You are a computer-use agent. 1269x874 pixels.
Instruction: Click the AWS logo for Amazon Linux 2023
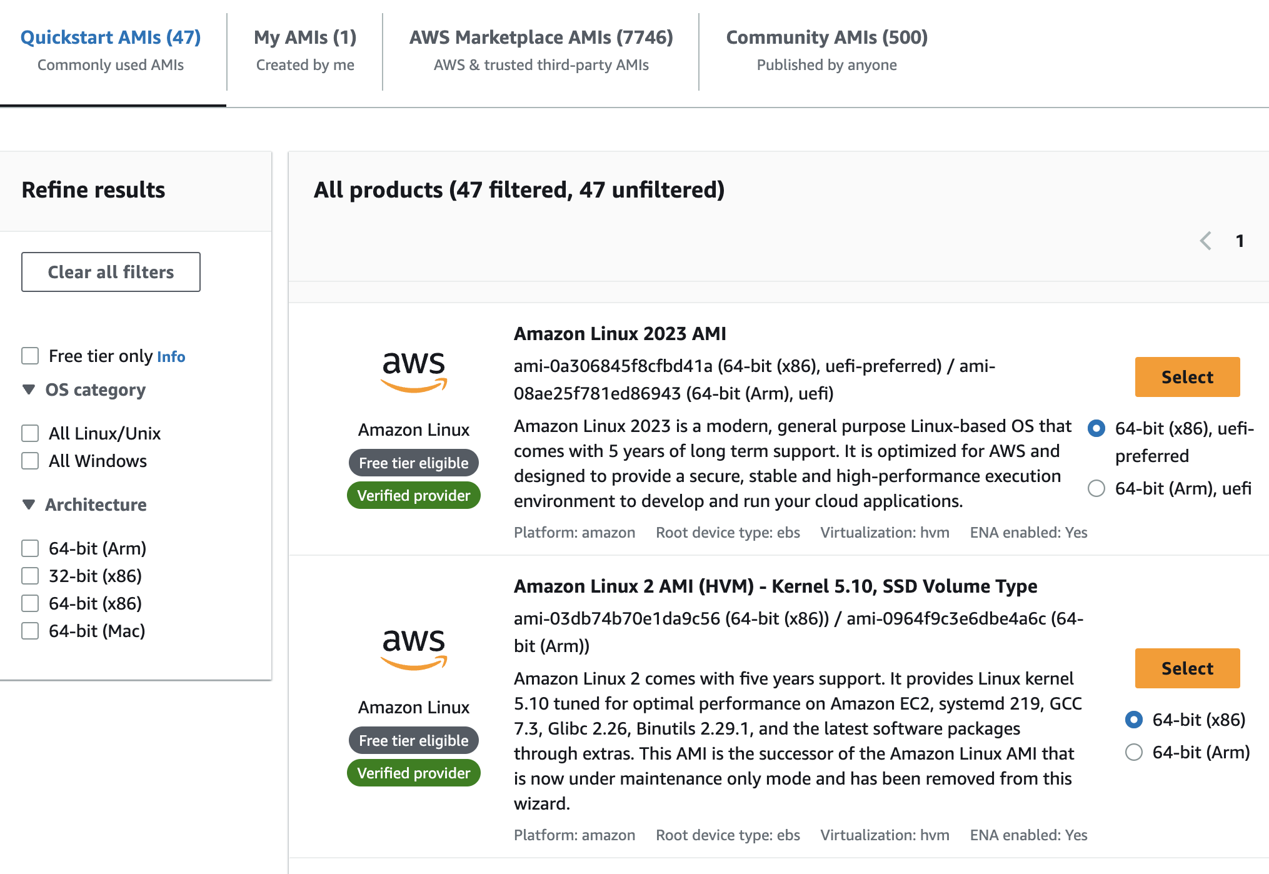(x=414, y=371)
